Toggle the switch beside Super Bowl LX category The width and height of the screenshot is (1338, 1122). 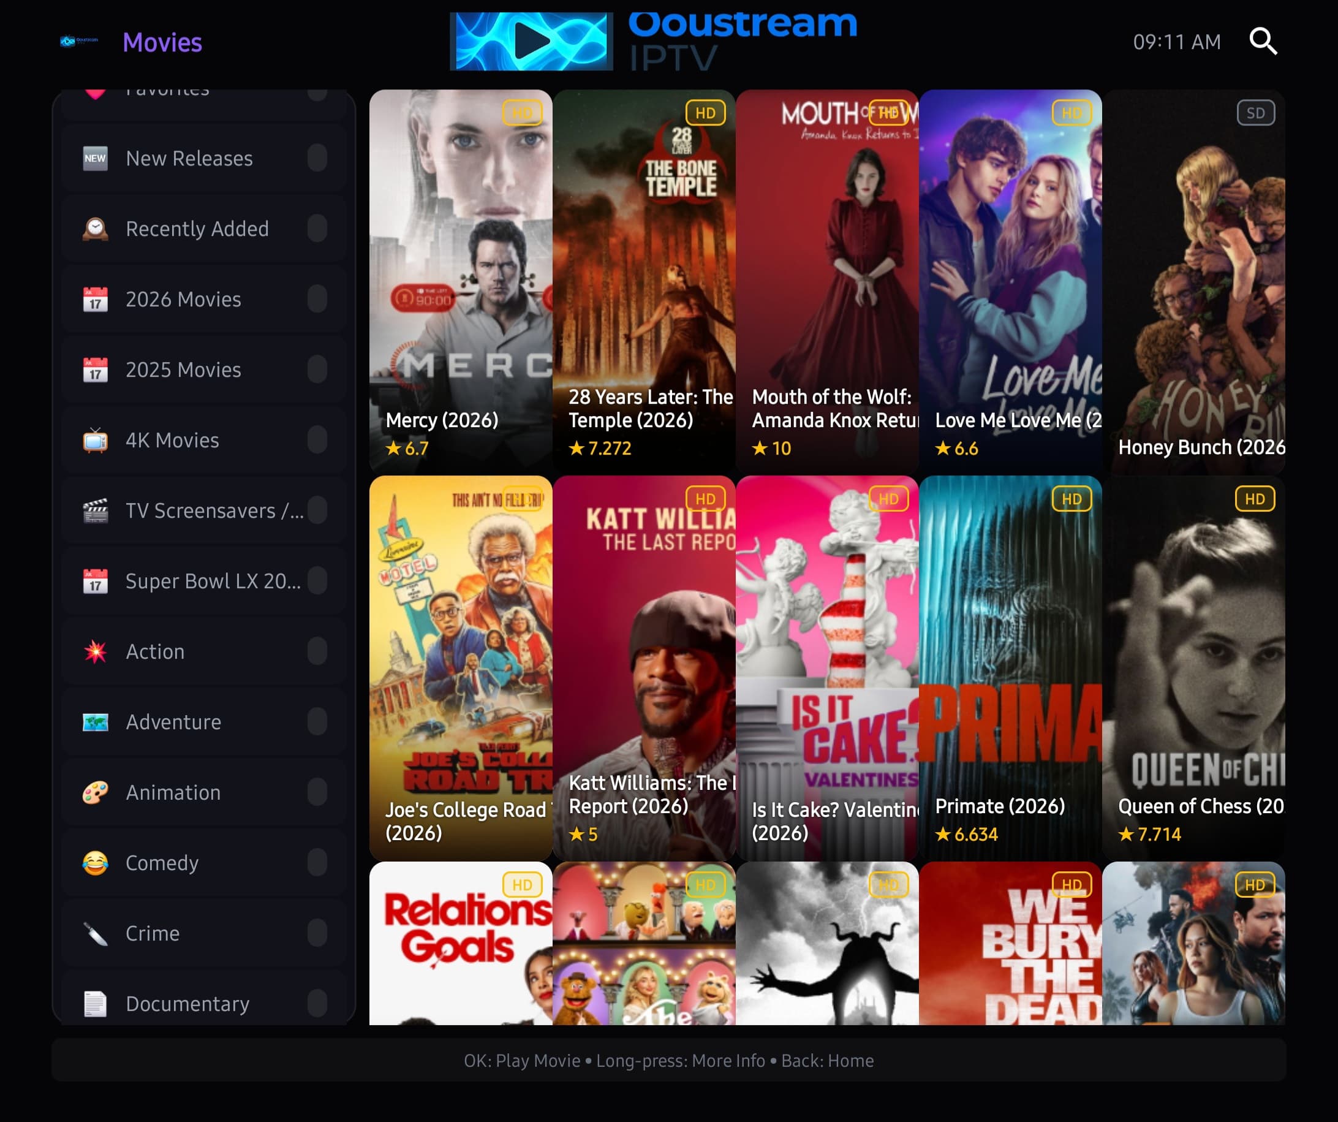coord(318,580)
